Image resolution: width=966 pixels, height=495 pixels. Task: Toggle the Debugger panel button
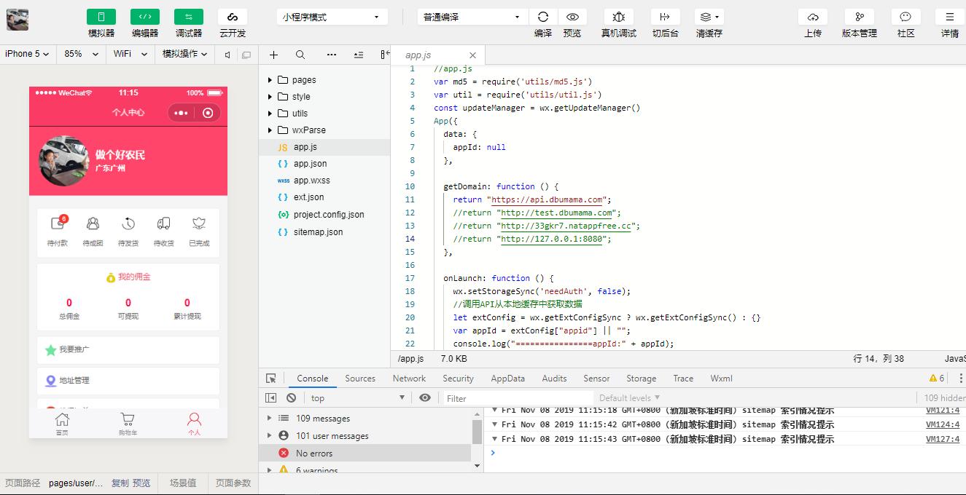pos(189,17)
